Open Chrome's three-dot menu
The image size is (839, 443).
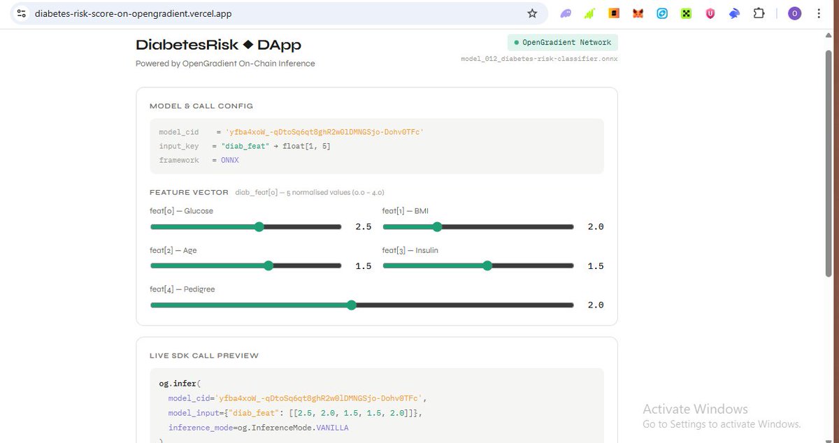(x=819, y=13)
